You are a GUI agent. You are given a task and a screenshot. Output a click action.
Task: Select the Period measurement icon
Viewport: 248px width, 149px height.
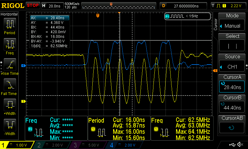[9, 24]
